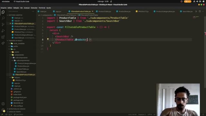
Task: Collapse the Editores Abertos section
Action: coord(15,15)
